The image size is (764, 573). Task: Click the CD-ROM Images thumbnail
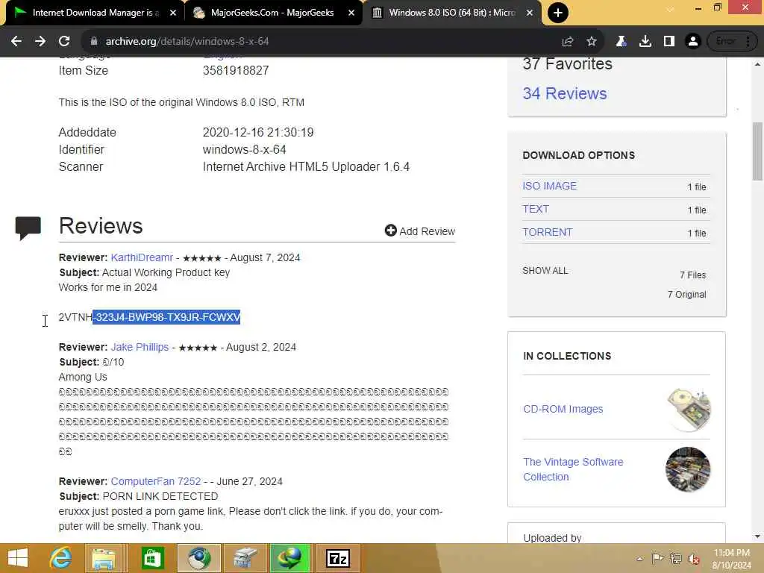[688, 410]
